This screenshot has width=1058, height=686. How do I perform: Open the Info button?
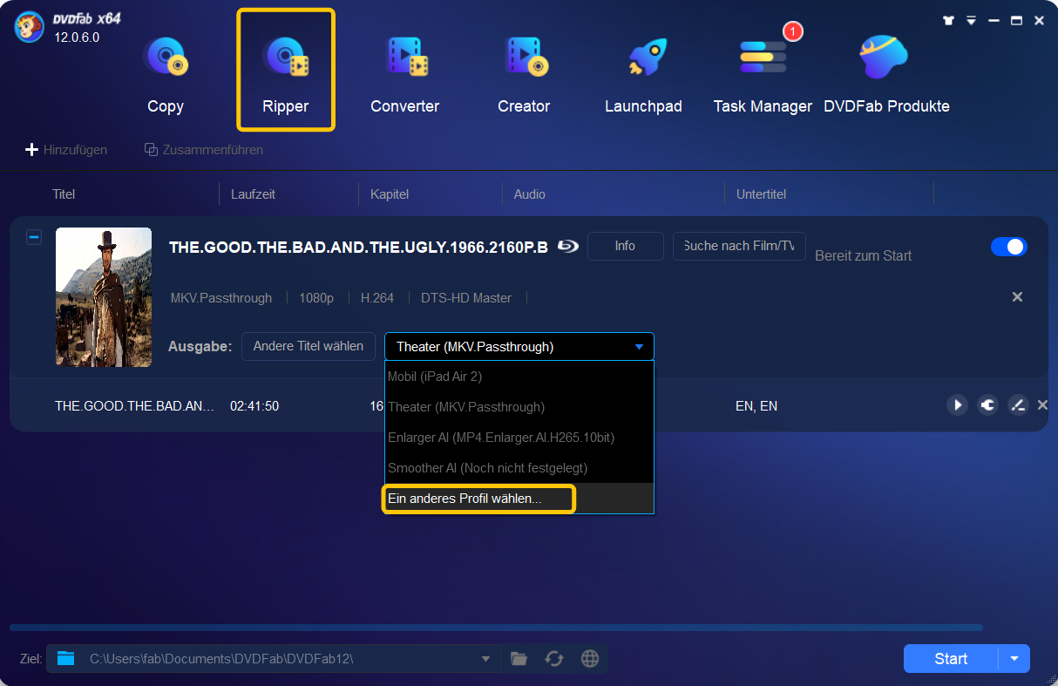click(x=625, y=246)
